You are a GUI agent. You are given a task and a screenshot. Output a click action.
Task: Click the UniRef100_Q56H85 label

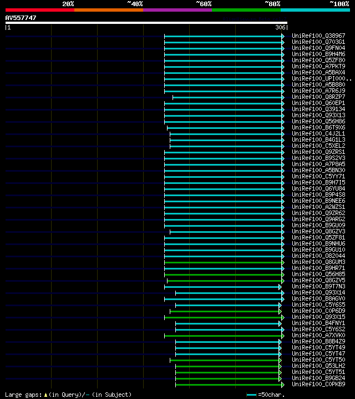pos(318,274)
